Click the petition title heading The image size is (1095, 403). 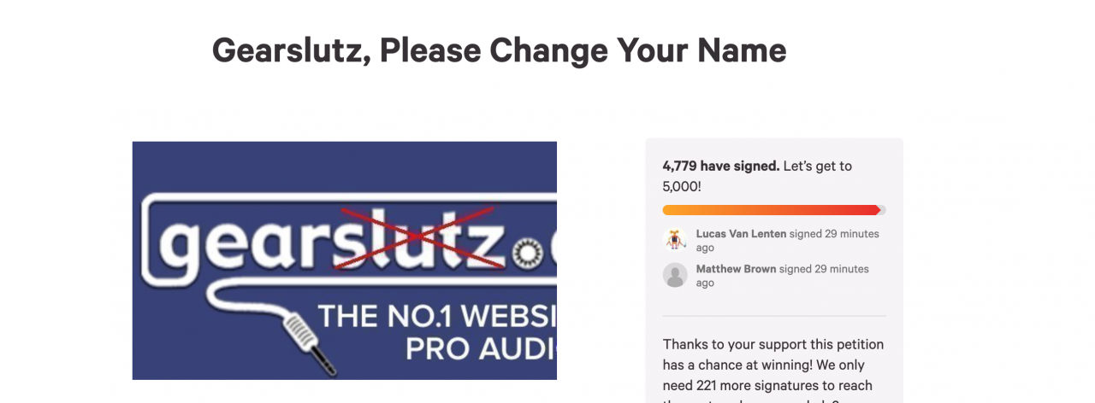(x=499, y=50)
